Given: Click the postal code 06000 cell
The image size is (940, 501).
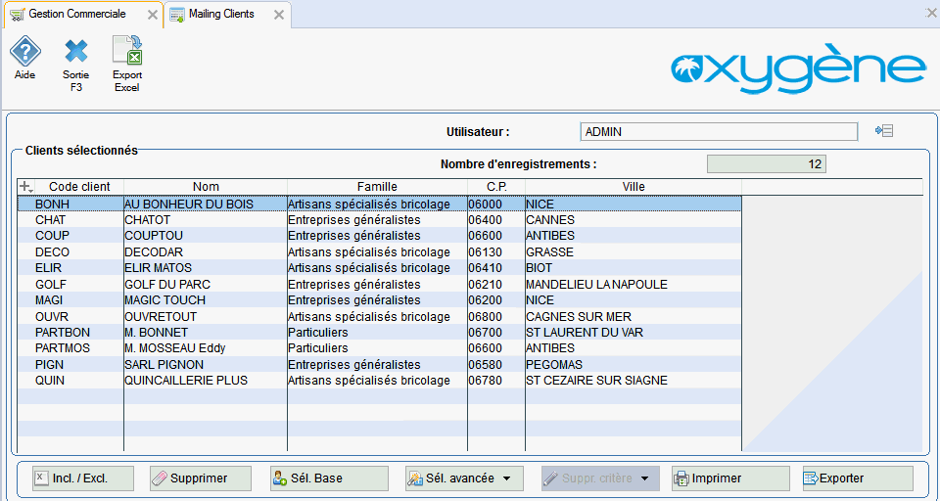Looking at the screenshot, I should tap(496, 205).
